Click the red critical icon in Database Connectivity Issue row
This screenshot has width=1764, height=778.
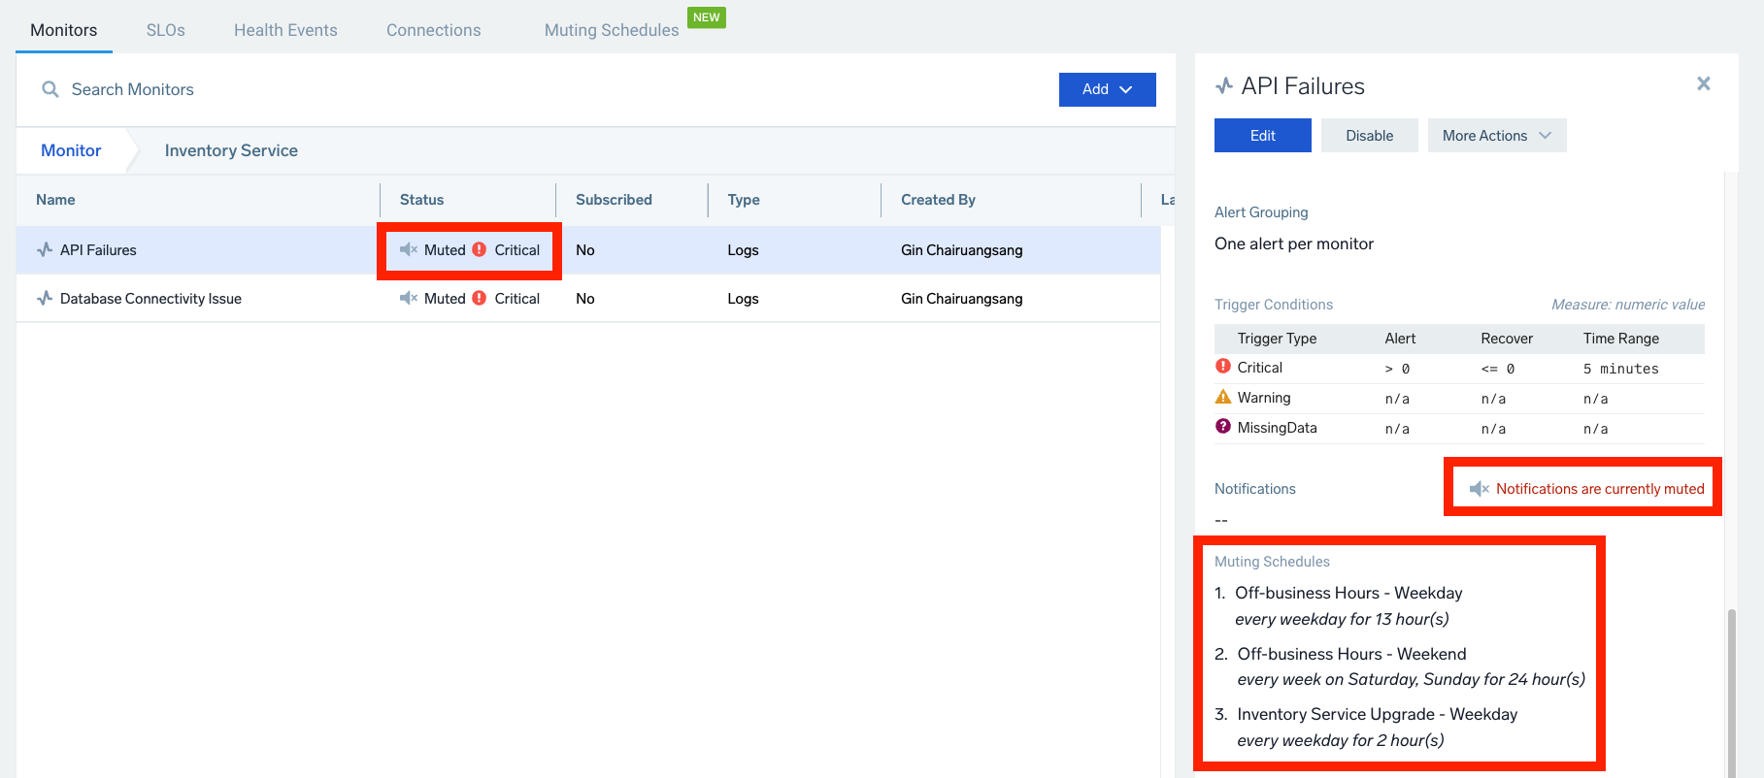(x=480, y=298)
